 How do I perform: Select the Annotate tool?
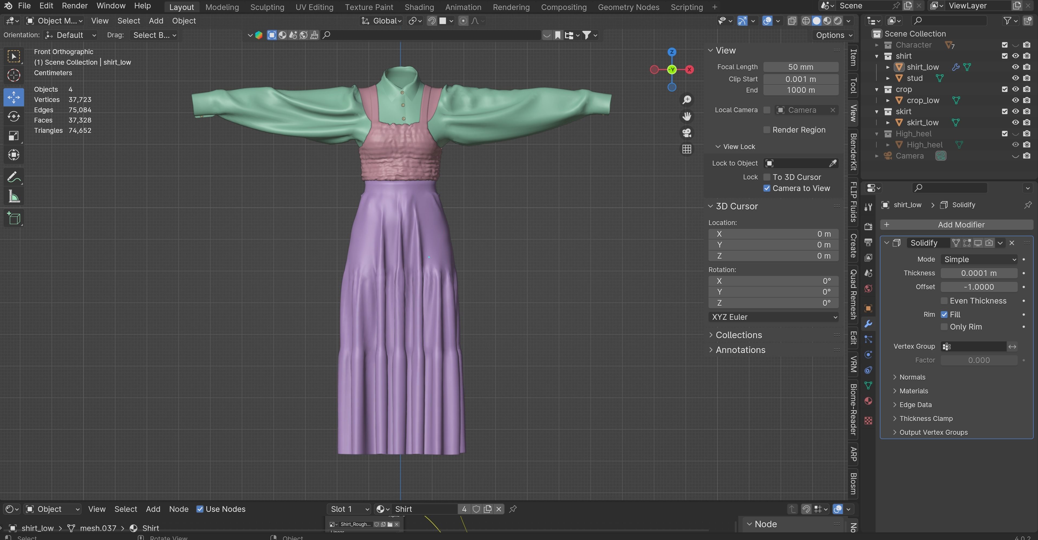coord(14,177)
